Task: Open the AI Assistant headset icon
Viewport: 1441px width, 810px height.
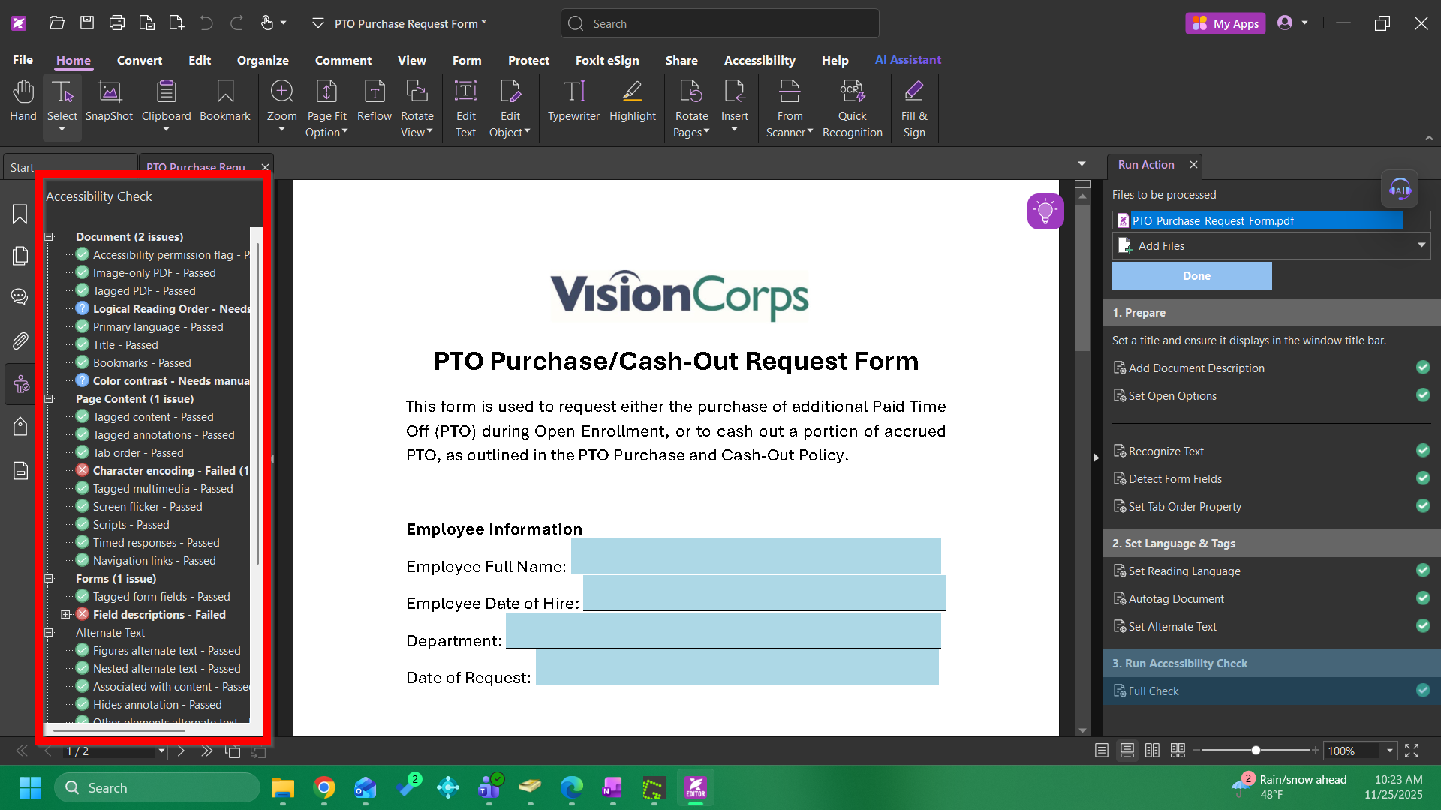Action: pyautogui.click(x=1400, y=190)
